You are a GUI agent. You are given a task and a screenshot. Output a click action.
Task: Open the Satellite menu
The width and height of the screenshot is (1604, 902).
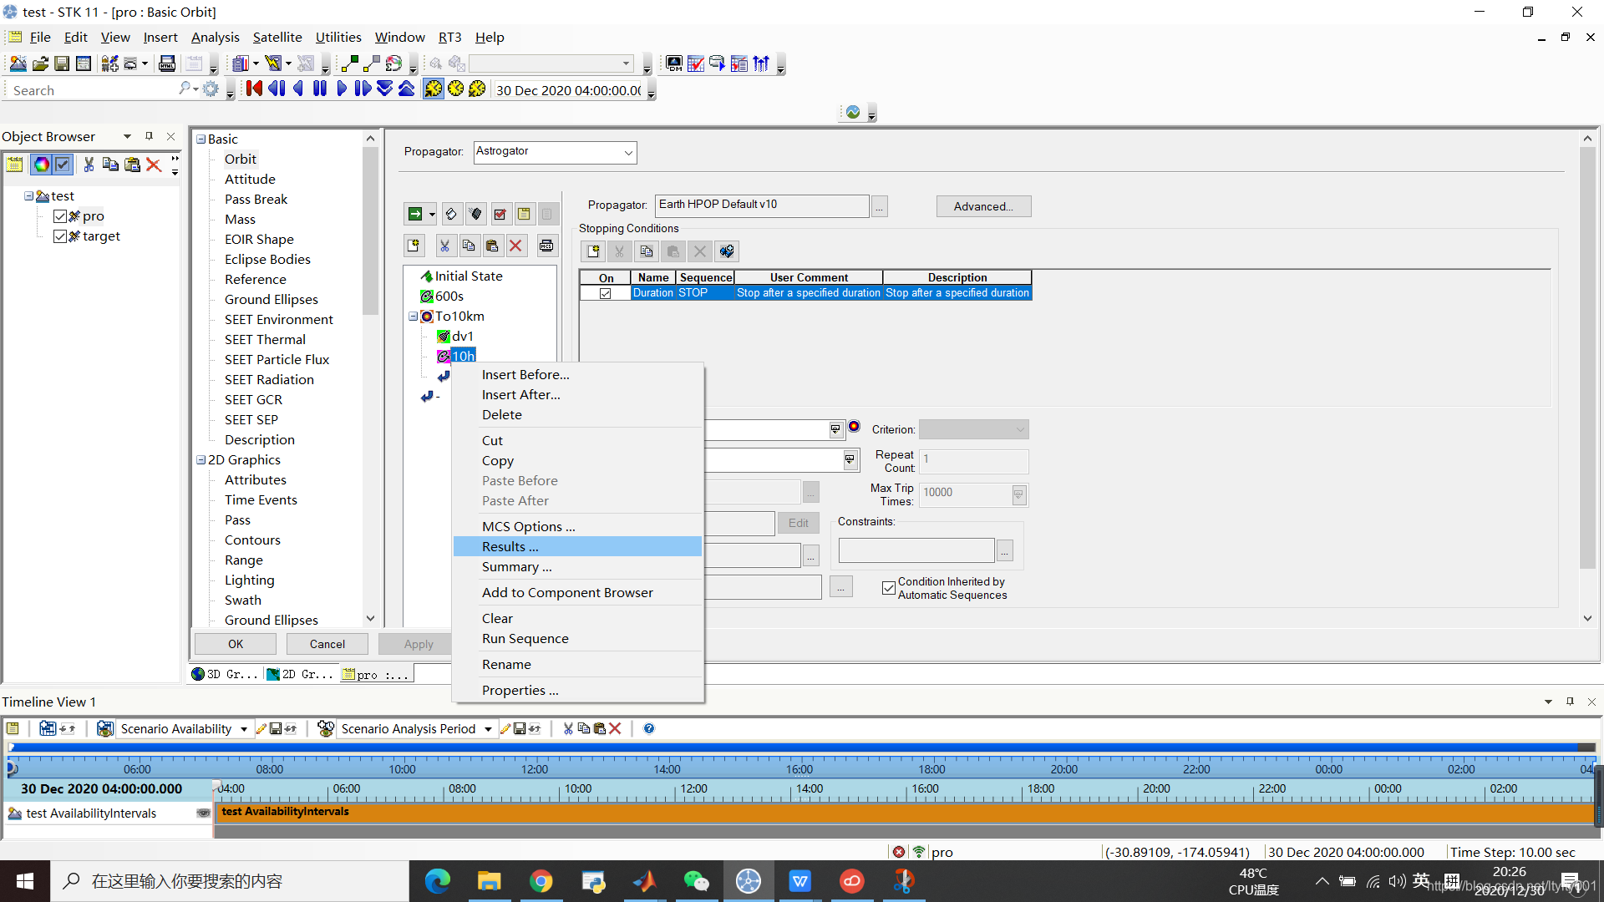pos(277,37)
